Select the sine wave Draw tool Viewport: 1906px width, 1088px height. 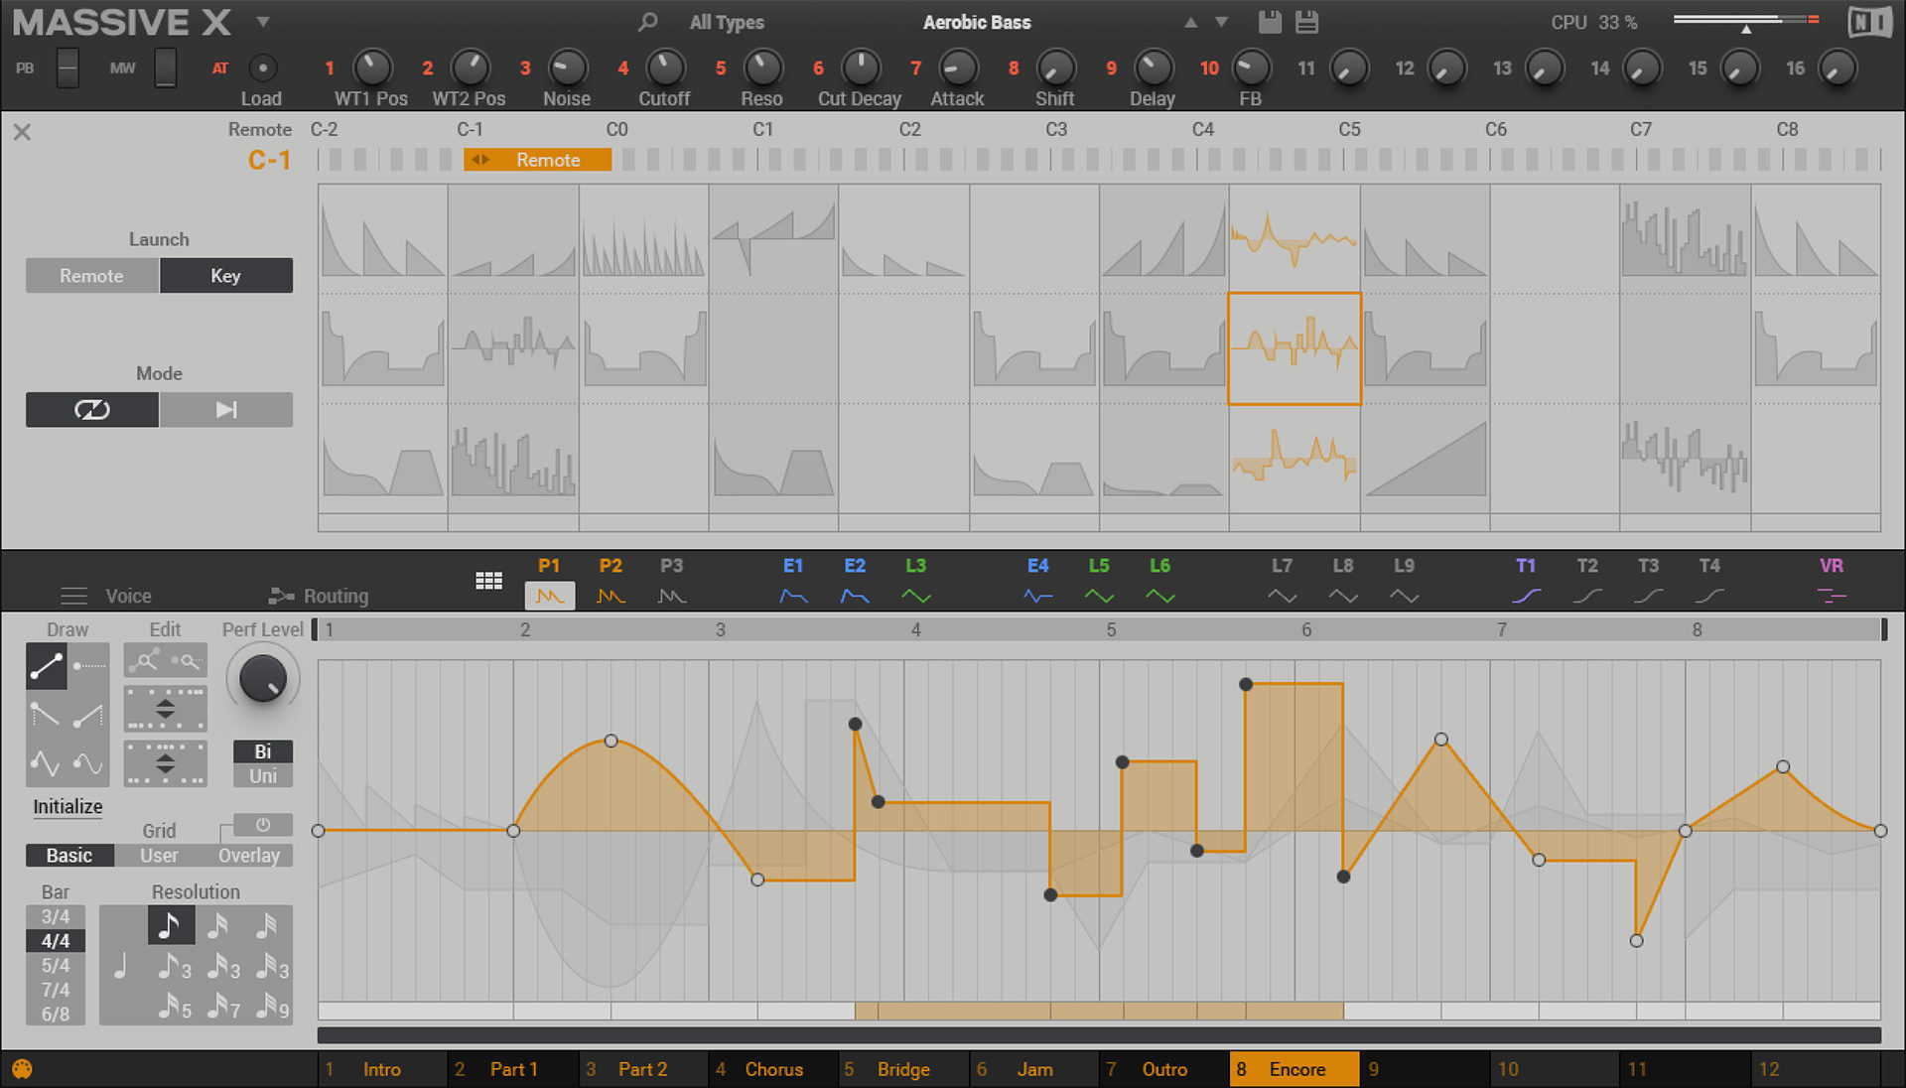90,763
